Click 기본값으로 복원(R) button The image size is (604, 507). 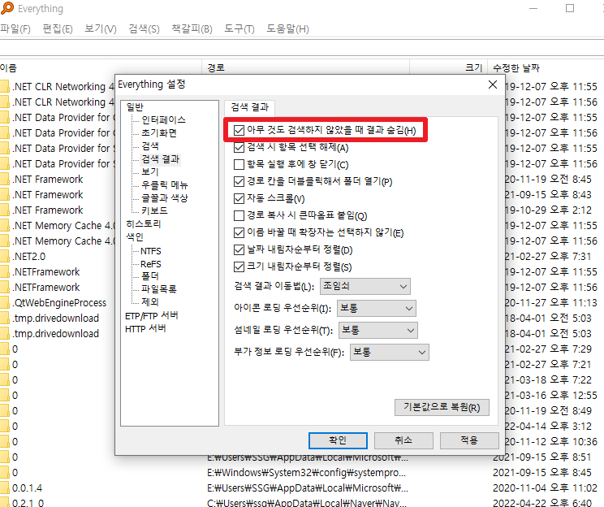(442, 408)
